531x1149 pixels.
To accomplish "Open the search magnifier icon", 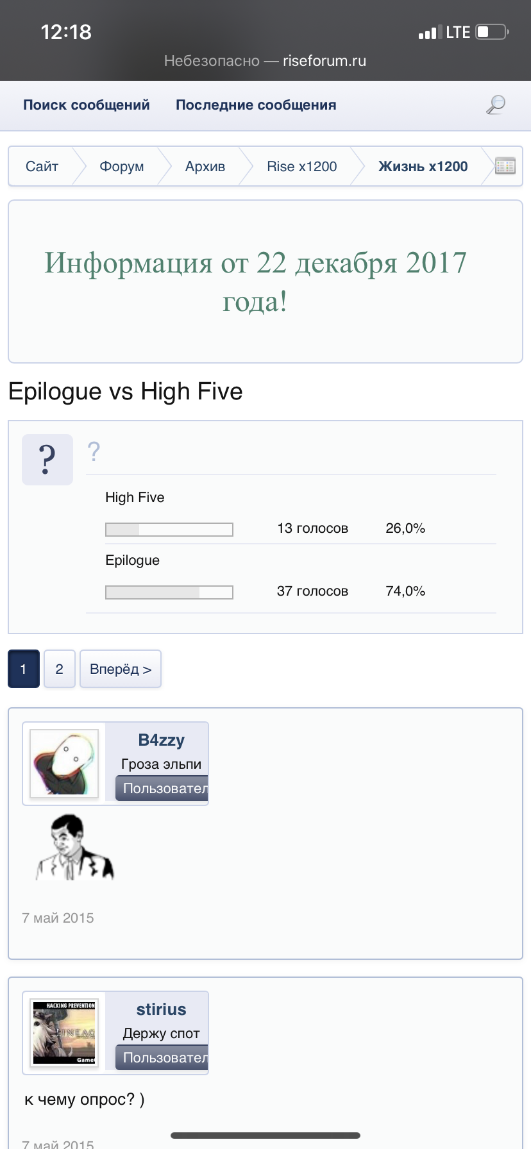I will pyautogui.click(x=496, y=105).
